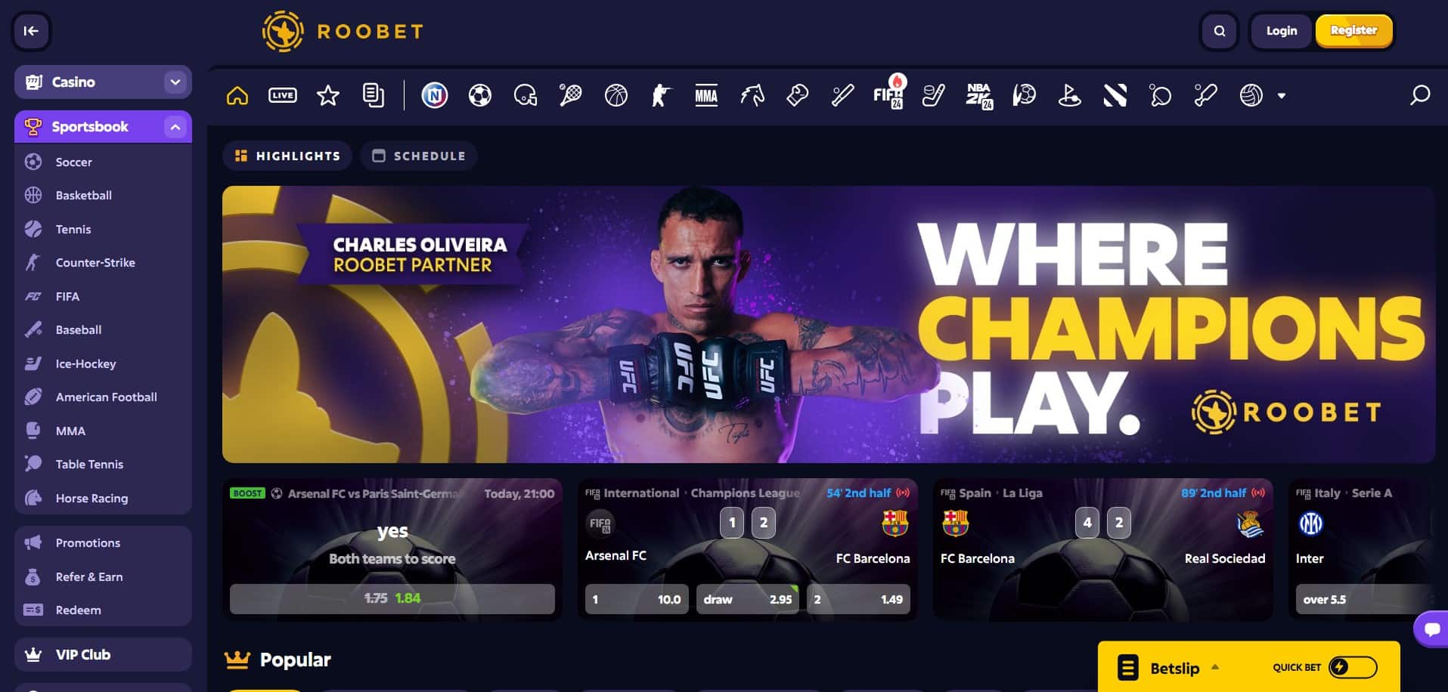This screenshot has height=692, width=1448.
Task: Click the Login button
Action: pyautogui.click(x=1282, y=31)
